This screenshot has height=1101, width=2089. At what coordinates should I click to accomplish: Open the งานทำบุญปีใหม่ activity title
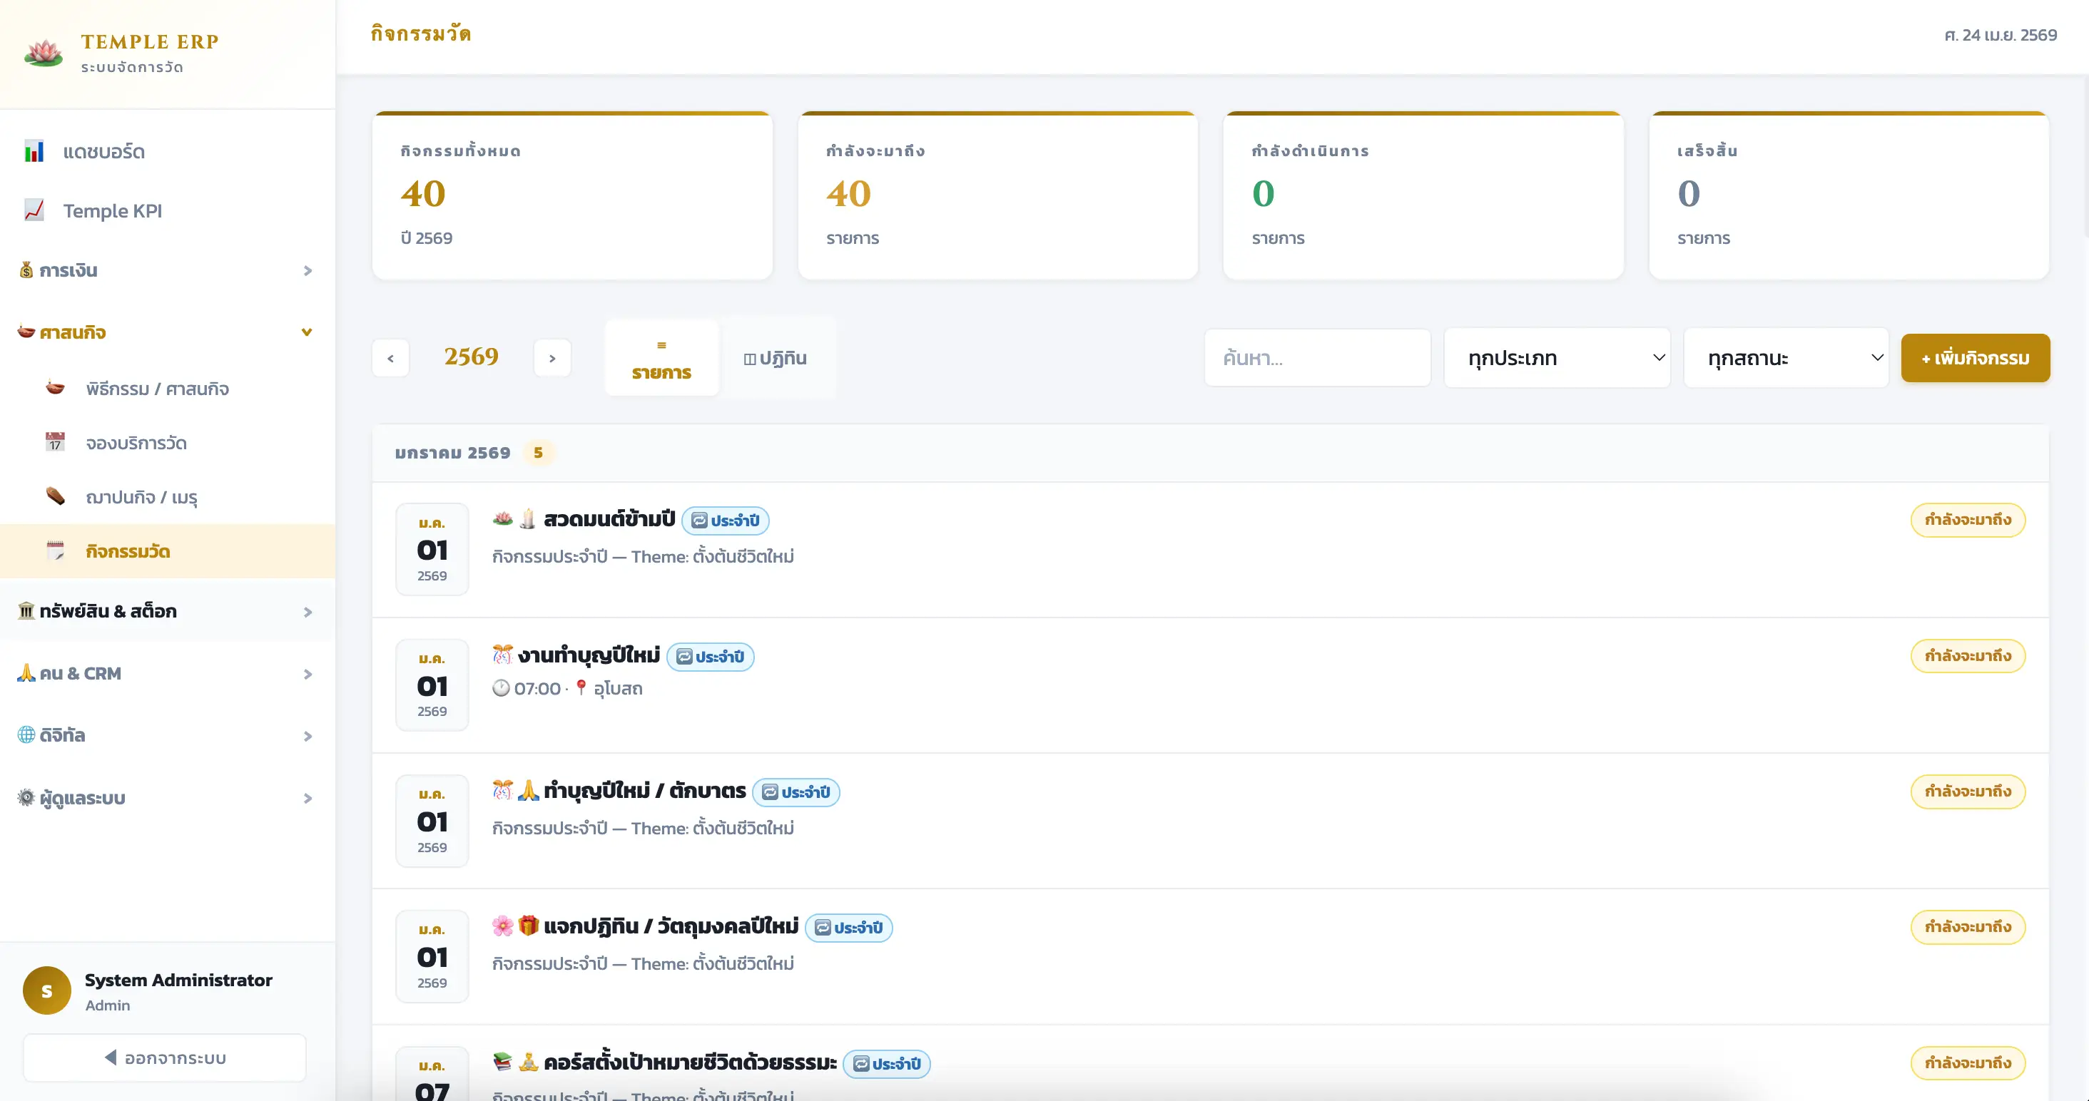point(589,655)
